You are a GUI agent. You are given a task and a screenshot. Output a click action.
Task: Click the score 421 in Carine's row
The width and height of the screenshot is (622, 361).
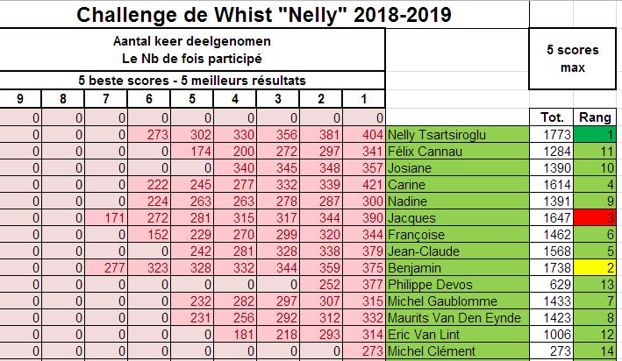tap(370, 186)
